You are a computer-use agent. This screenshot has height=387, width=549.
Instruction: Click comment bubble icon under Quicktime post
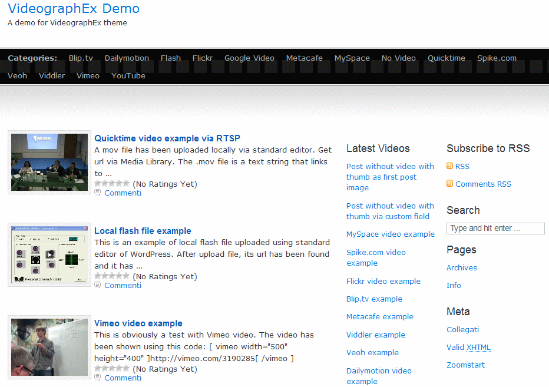click(98, 193)
